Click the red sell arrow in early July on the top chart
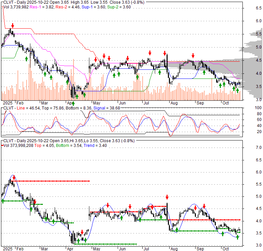263x251 pixels. [x=150, y=53]
